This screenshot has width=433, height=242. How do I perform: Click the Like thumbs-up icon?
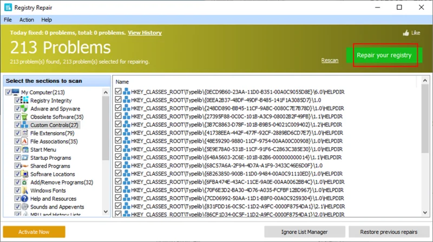pyautogui.click(x=405, y=33)
